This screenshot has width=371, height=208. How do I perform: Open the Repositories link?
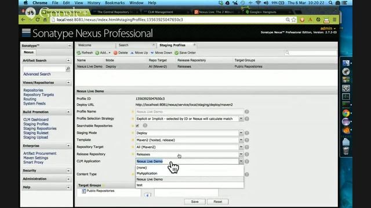33,90
